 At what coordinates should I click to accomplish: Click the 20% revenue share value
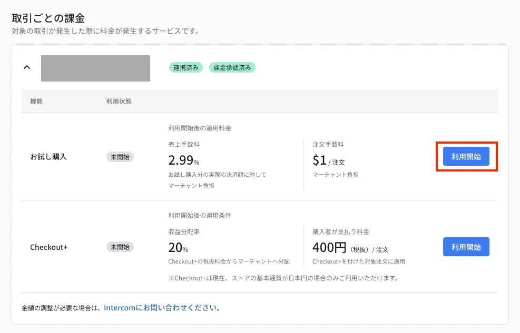[178, 248]
